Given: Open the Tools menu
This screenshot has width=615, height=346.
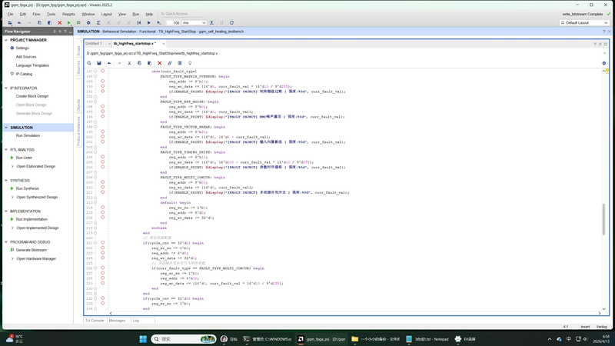Looking at the screenshot, I should [51, 14].
